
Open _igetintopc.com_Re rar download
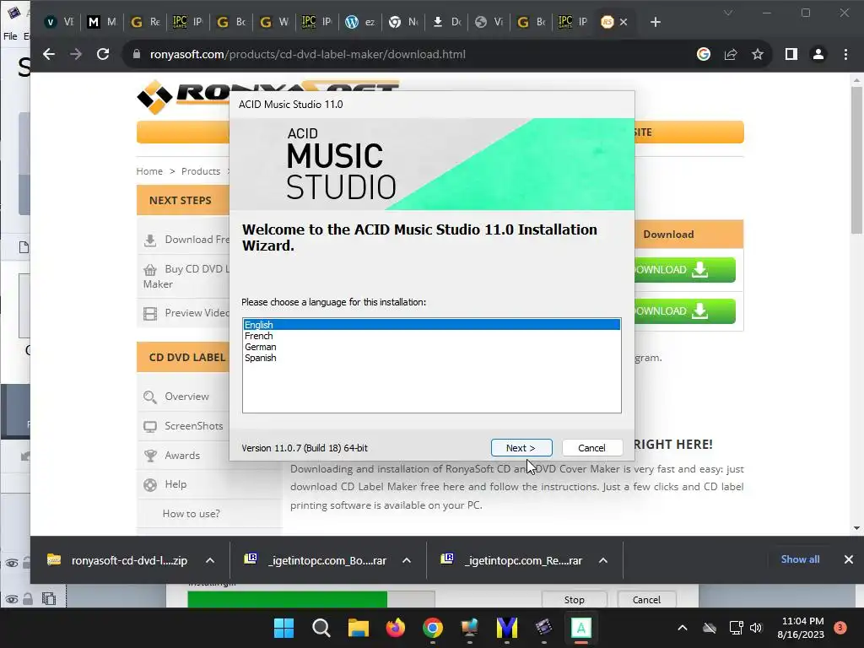coord(511,560)
